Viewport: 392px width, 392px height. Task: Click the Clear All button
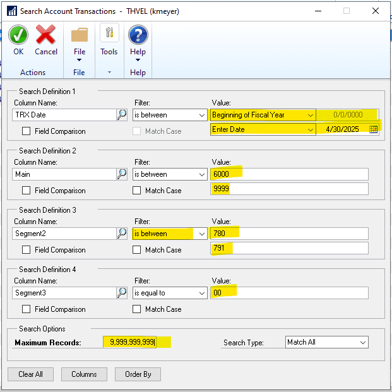pos(30,374)
